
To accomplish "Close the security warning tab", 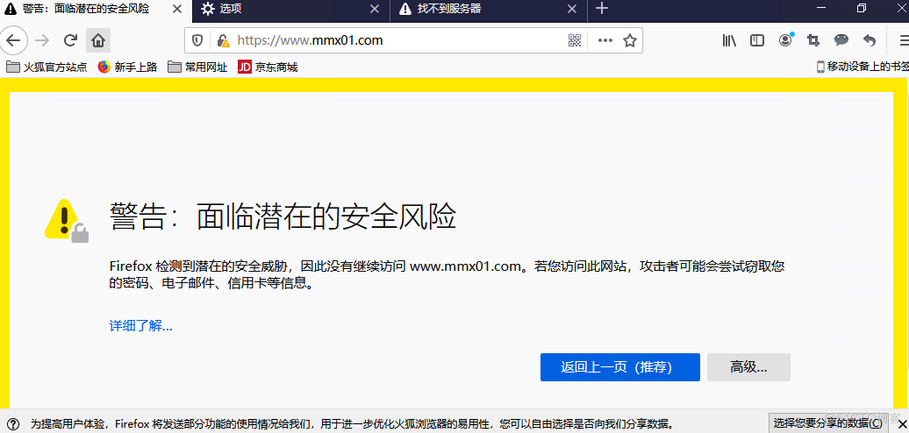I will click(x=179, y=9).
